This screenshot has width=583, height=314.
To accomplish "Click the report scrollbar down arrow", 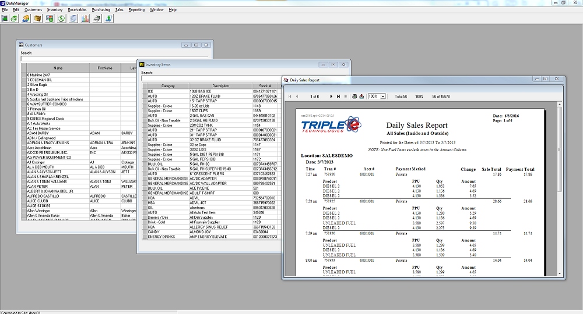I will click(559, 274).
